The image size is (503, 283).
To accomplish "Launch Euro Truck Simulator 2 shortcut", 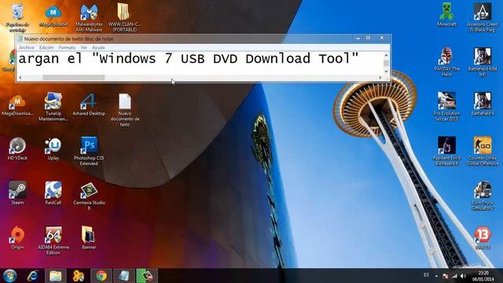I will click(483, 196).
